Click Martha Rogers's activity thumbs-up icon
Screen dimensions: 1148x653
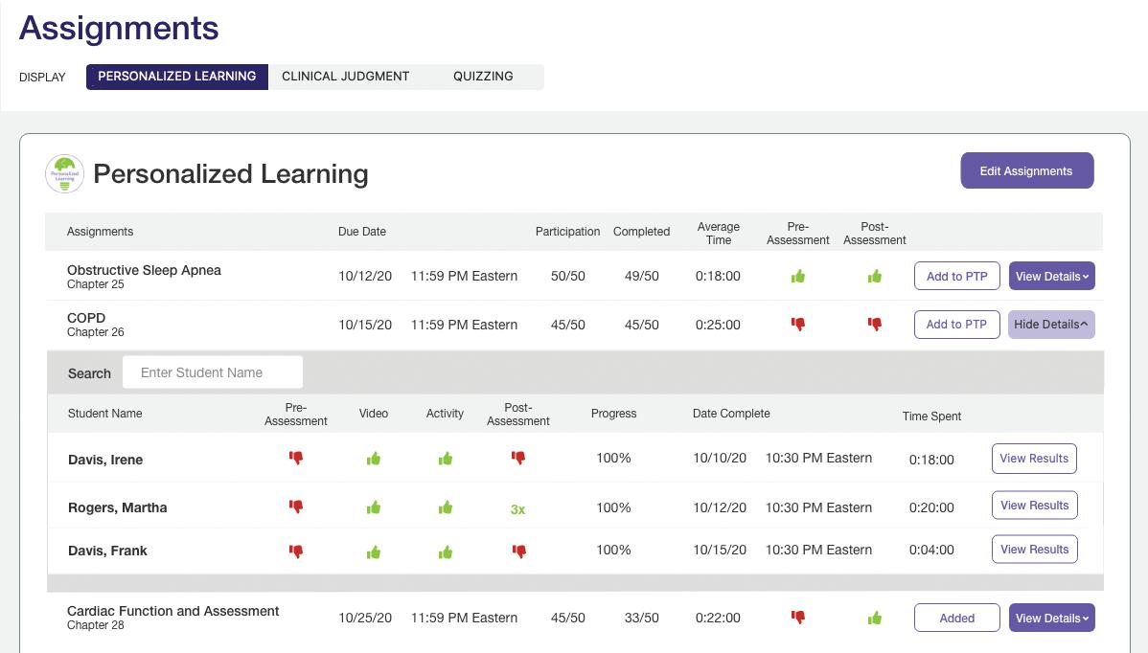point(446,507)
